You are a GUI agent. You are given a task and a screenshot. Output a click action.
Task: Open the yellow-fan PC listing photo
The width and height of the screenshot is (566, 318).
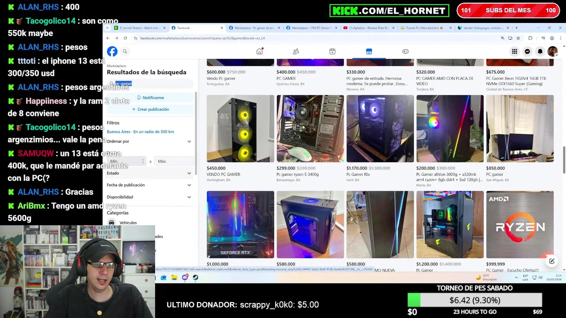tap(240, 129)
